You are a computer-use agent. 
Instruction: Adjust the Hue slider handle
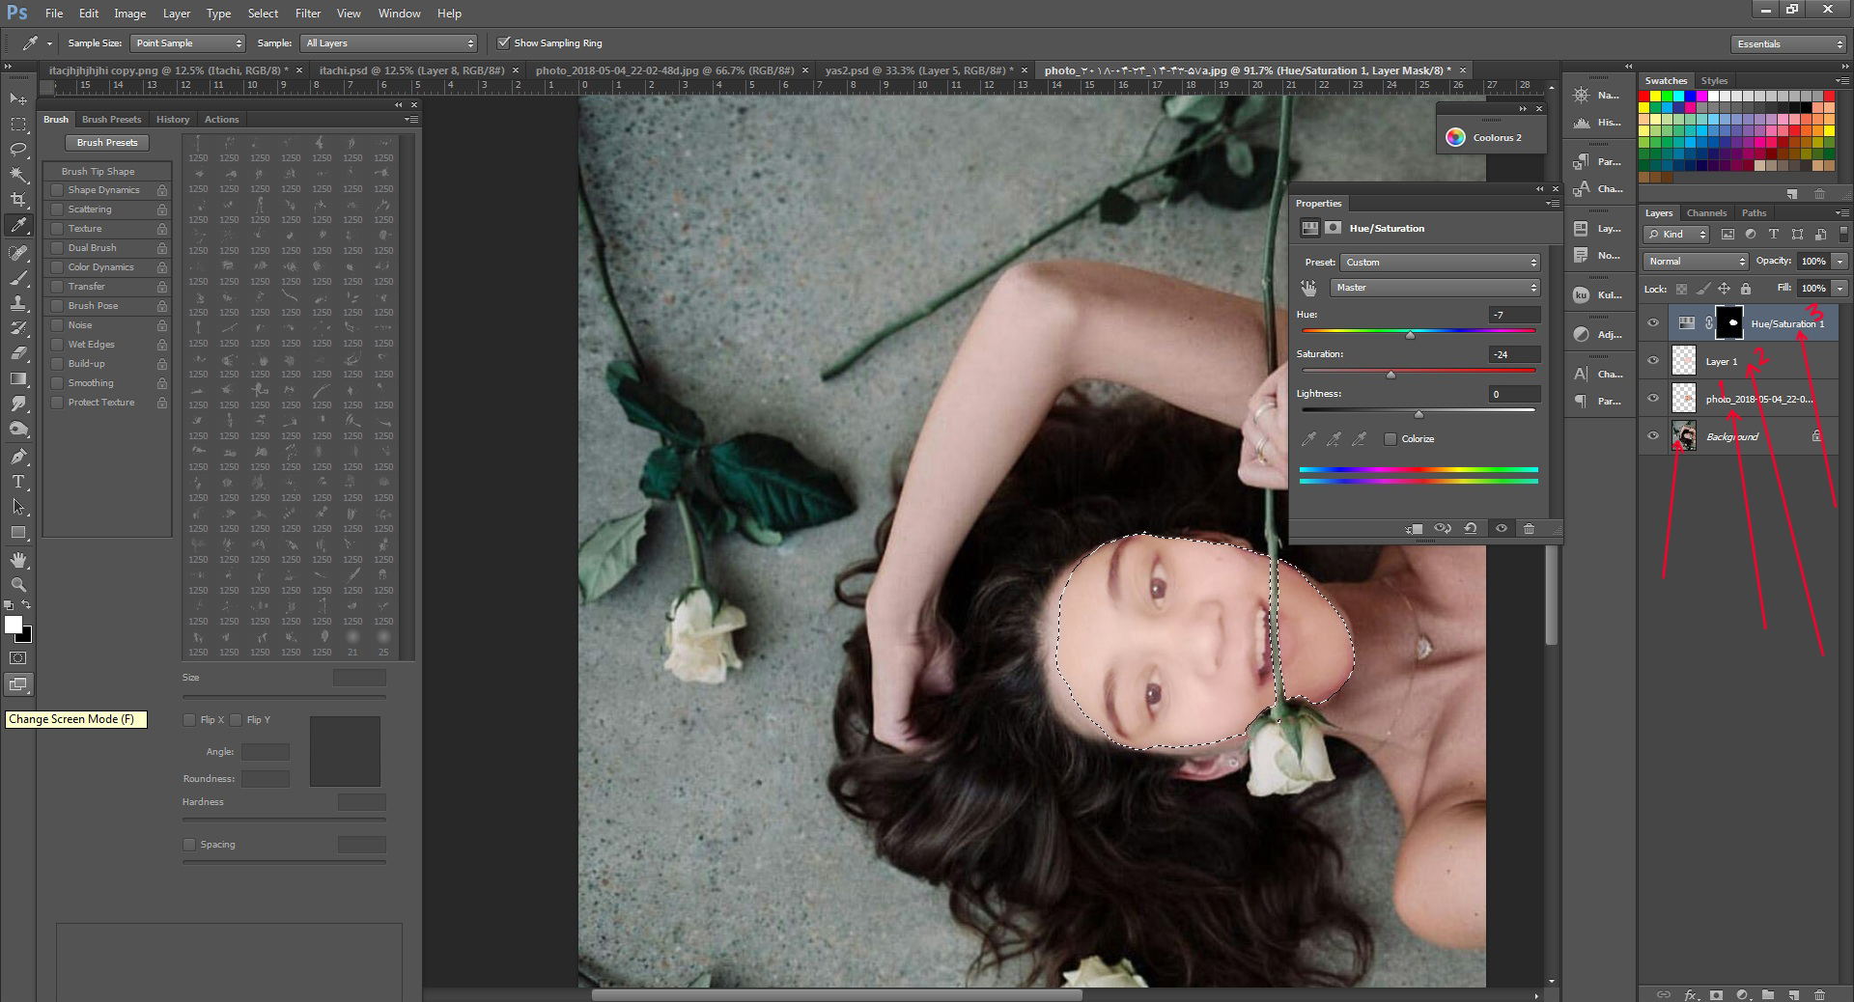pos(1410,335)
